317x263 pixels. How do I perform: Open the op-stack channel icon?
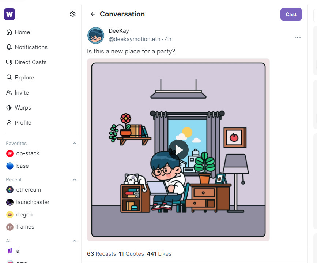(x=10, y=153)
